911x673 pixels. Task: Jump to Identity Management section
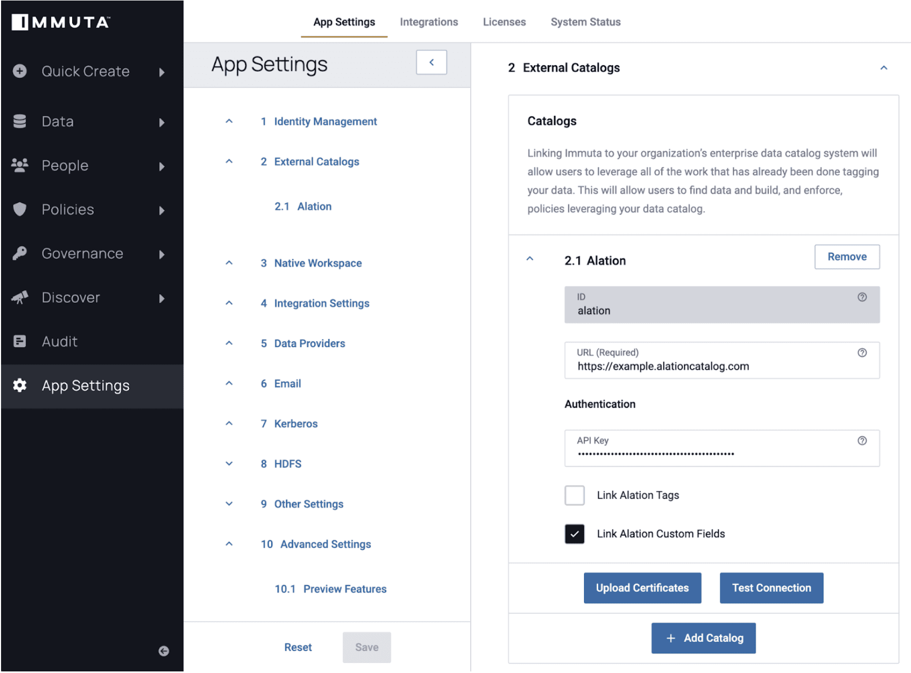click(319, 122)
